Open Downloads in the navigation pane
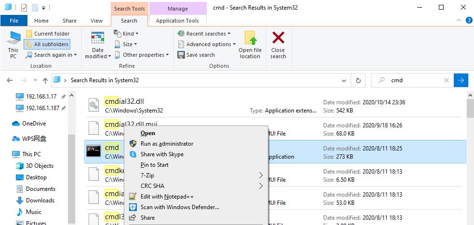474x225 pixels. click(x=40, y=200)
